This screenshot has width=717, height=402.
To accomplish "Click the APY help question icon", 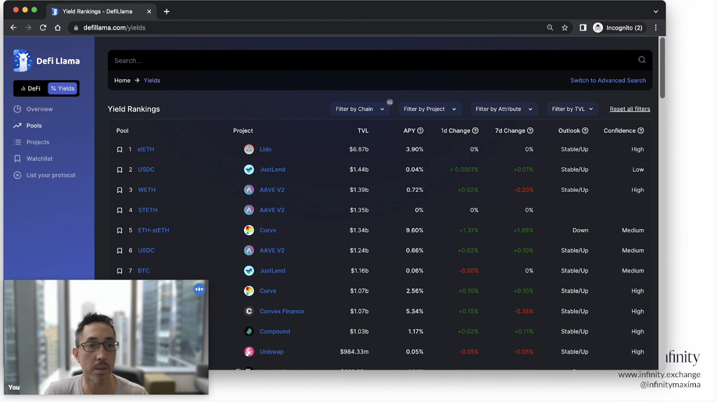I will (x=420, y=131).
